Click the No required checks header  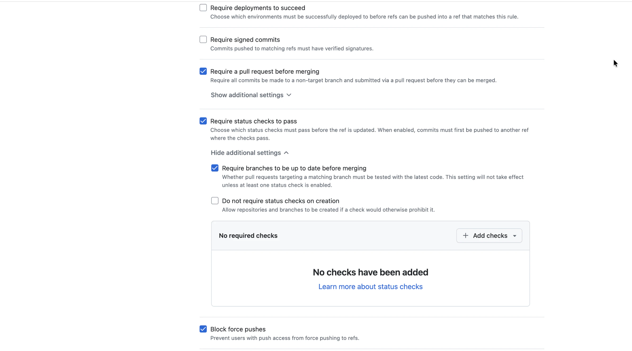(248, 235)
